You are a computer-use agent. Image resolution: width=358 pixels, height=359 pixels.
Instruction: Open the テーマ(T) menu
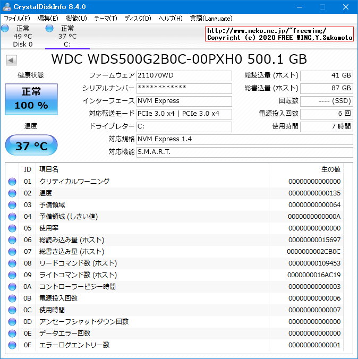[x=106, y=19]
